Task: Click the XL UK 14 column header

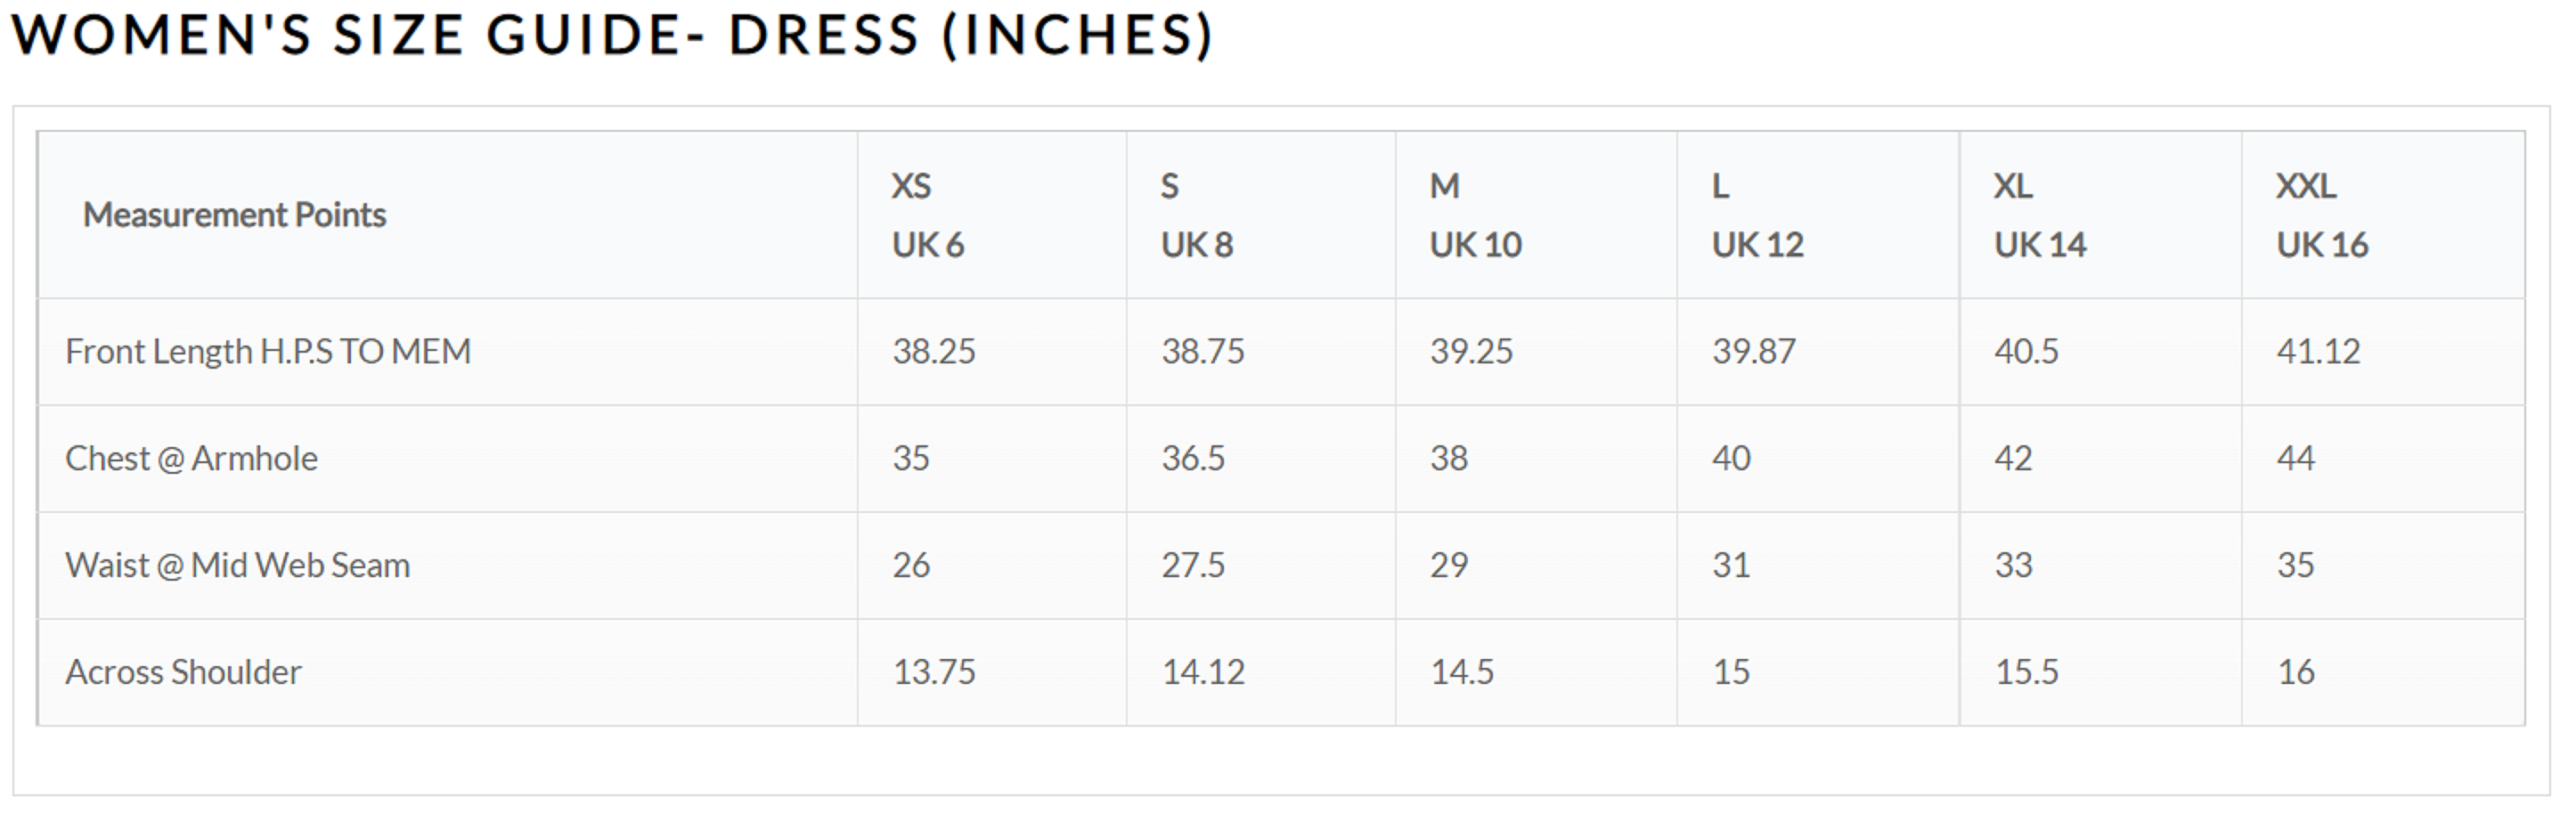Action: click(x=2040, y=215)
